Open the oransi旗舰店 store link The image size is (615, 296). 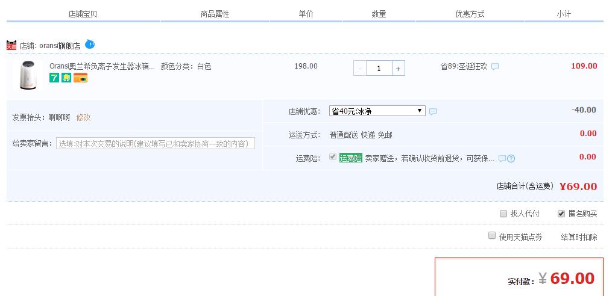[x=60, y=46]
